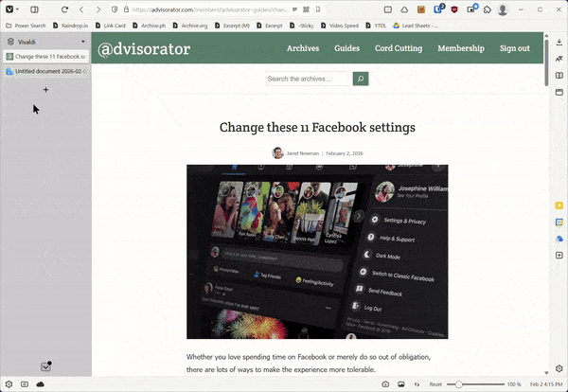Open the Reading List panel icon
The width and height of the screenshot is (568, 392).
(x=559, y=76)
